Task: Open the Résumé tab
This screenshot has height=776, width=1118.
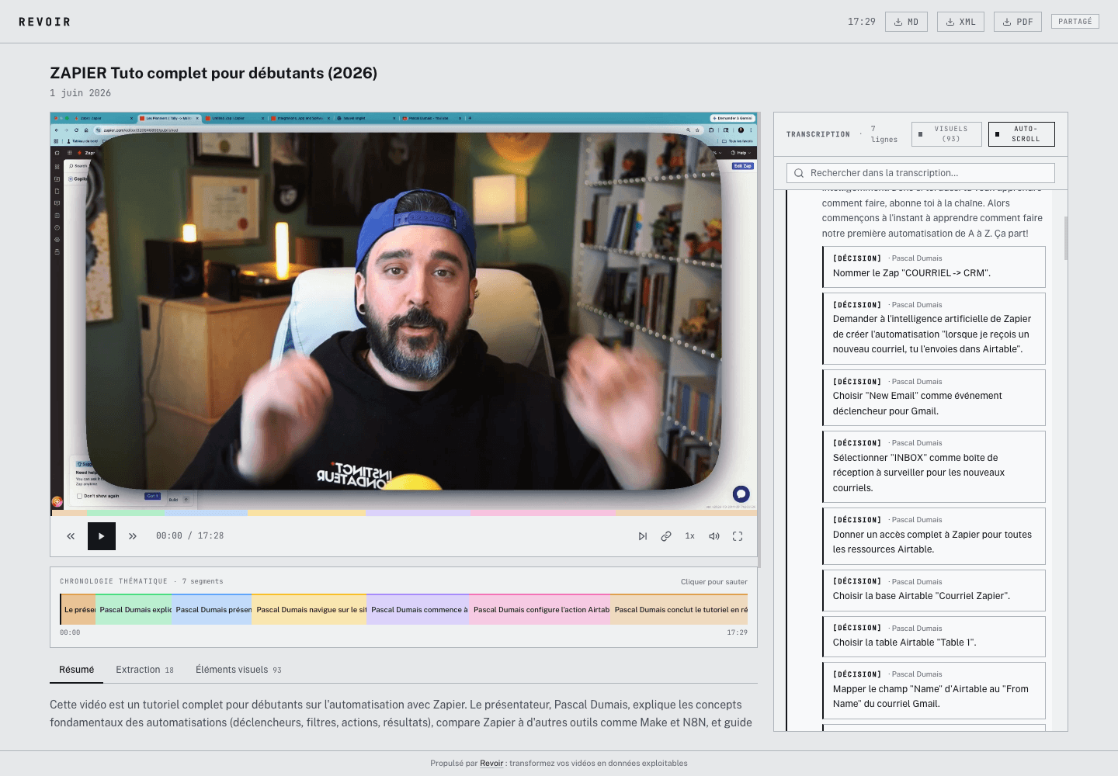Action: click(x=76, y=670)
